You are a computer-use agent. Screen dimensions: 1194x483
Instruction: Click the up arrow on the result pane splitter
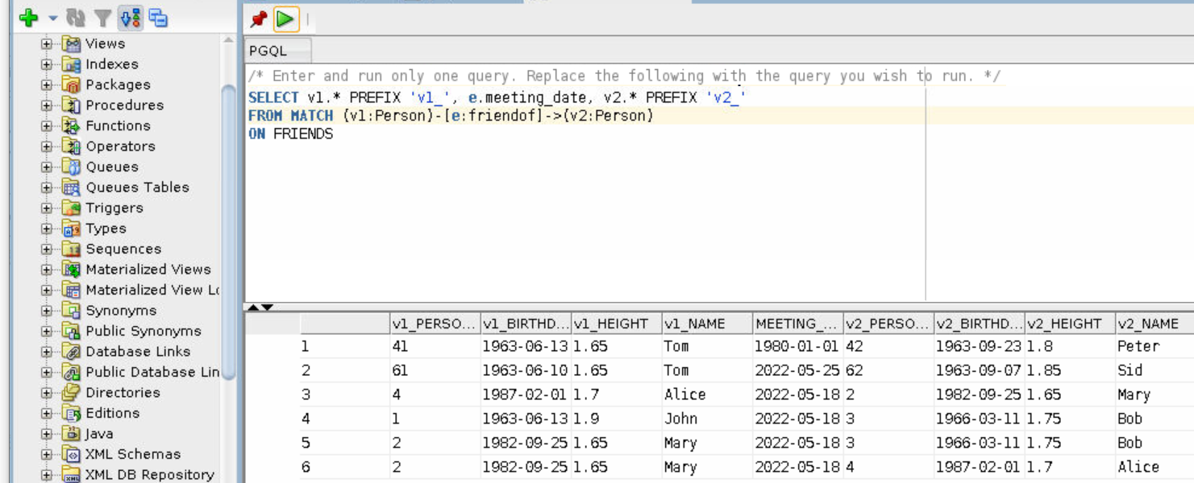click(x=253, y=308)
